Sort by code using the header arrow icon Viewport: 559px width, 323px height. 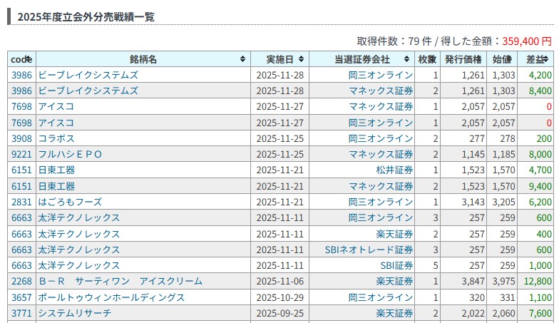[29, 59]
